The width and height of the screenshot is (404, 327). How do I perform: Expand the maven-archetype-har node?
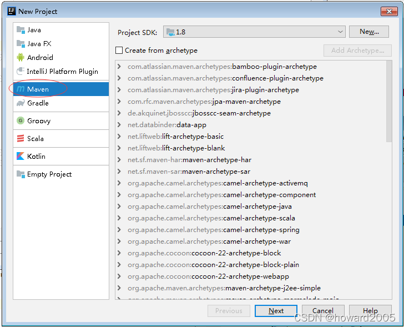pyautogui.click(x=119, y=160)
